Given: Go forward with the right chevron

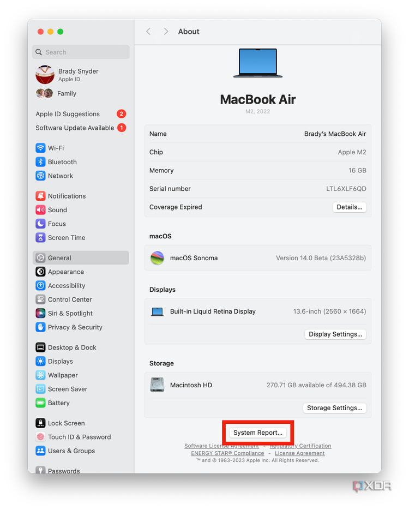Looking at the screenshot, I should (x=166, y=32).
